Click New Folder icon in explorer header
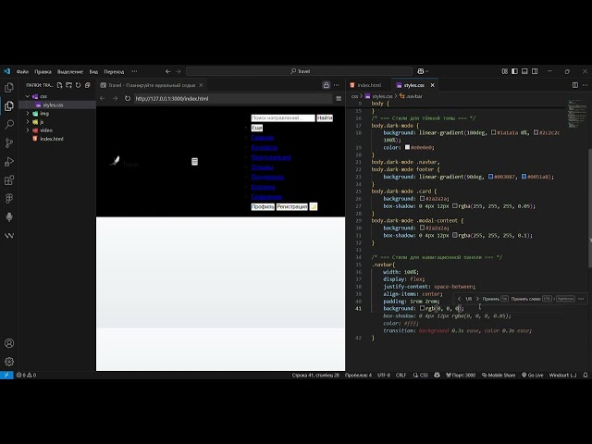This screenshot has height=444, width=592. click(x=68, y=85)
